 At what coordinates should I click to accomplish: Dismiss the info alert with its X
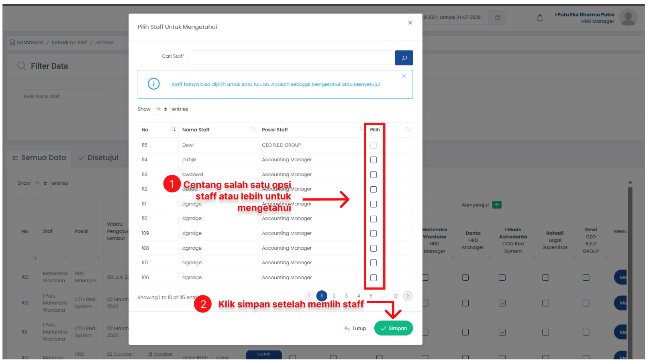[404, 76]
